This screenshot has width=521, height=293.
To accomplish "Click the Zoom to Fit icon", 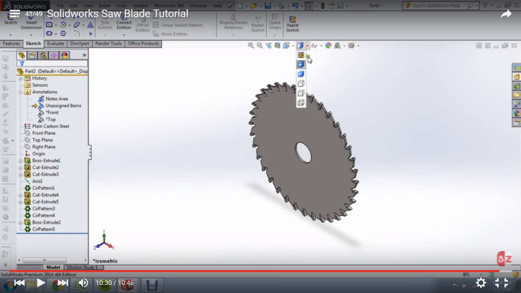I will click(251, 45).
